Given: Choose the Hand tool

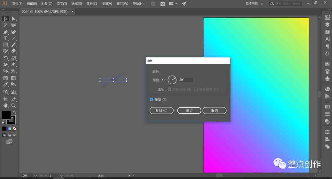Looking at the screenshot, I should pos(6,105).
